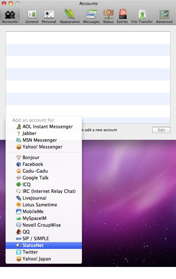Click the Facebook cube icon
176x279 pixels.
[19, 164]
